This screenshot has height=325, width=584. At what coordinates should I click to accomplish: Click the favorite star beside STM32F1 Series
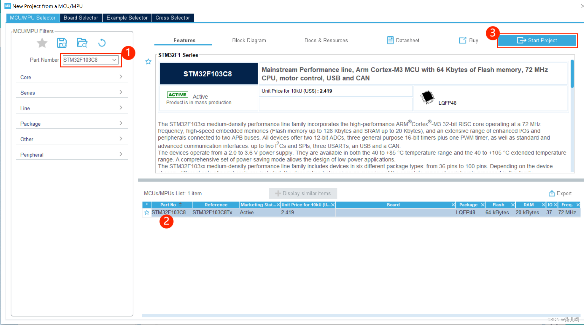(148, 62)
